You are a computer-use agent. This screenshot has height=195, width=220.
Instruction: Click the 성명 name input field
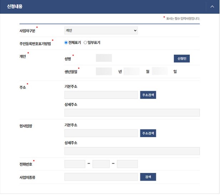coord(104,58)
